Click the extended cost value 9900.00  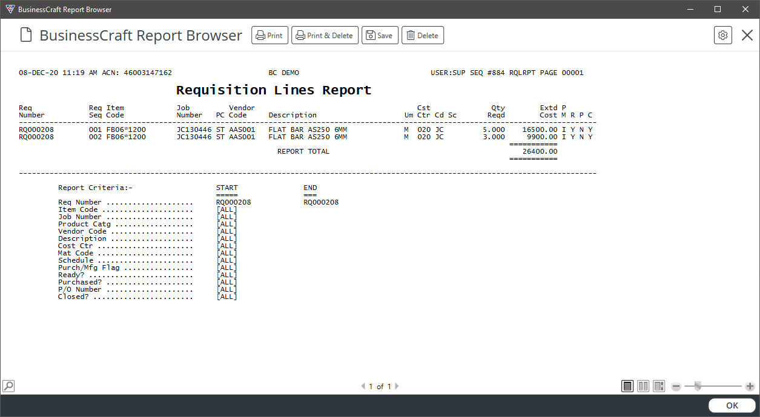point(542,137)
